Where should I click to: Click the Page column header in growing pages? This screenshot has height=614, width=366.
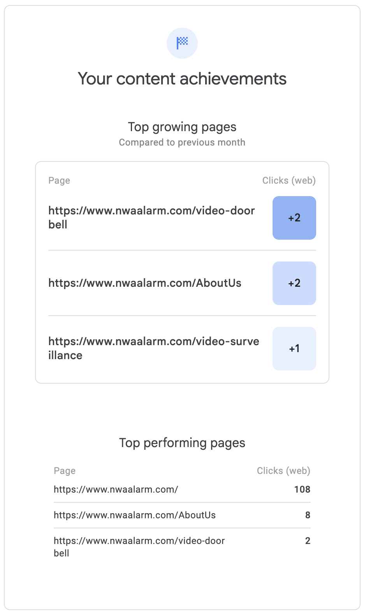pyautogui.click(x=59, y=181)
